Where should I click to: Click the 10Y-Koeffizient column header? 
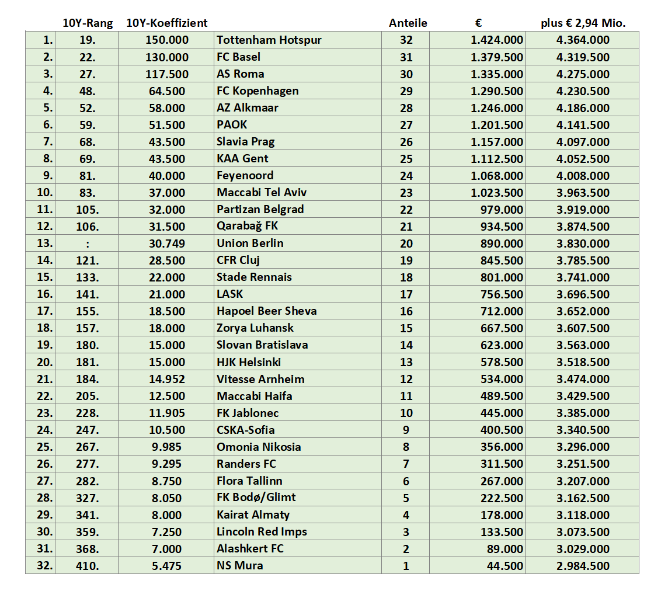166,23
